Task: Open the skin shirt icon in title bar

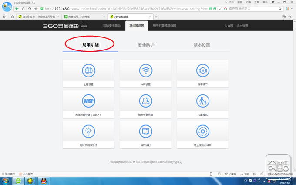Action: click(273, 2)
